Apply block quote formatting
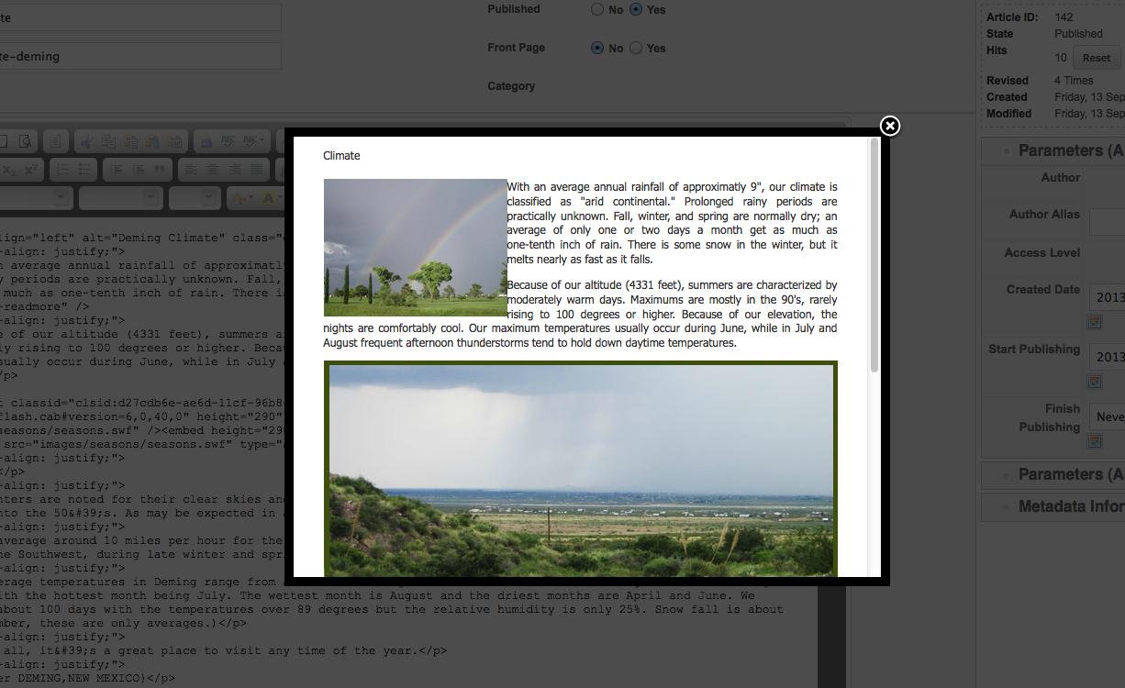 159,170
